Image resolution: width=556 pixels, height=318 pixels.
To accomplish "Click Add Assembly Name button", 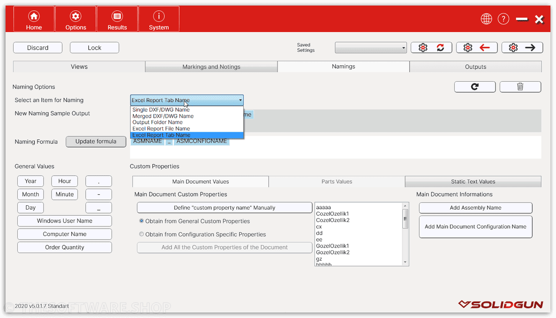I will coord(475,208).
